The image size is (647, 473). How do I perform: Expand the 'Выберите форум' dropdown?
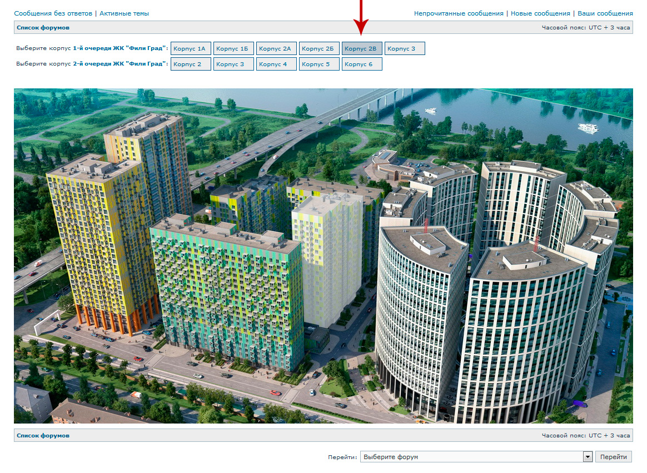click(476, 457)
